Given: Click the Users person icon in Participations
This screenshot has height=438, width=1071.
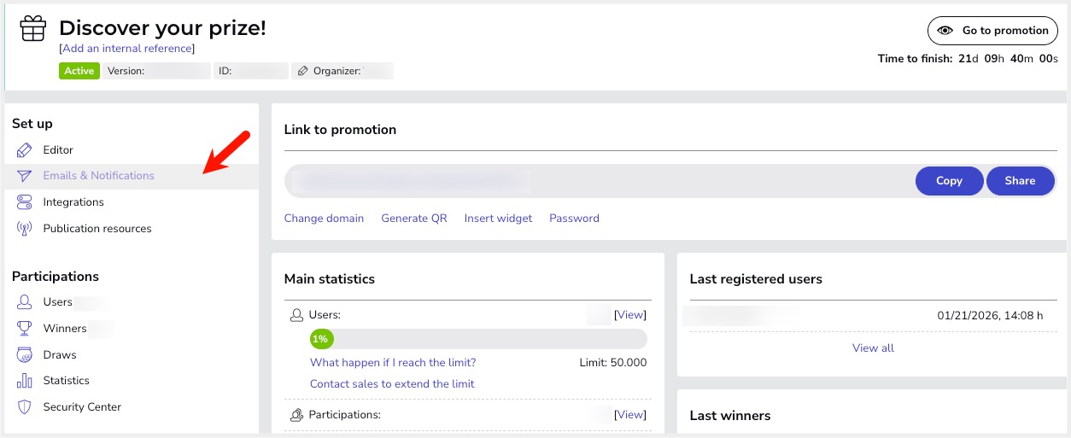Looking at the screenshot, I should tap(25, 302).
